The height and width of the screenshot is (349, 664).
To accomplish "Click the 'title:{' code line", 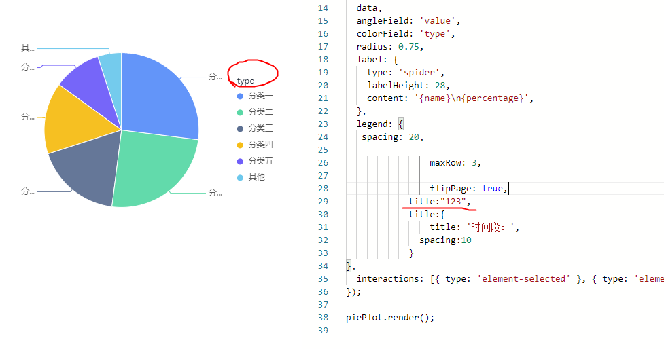I will pos(427,214).
